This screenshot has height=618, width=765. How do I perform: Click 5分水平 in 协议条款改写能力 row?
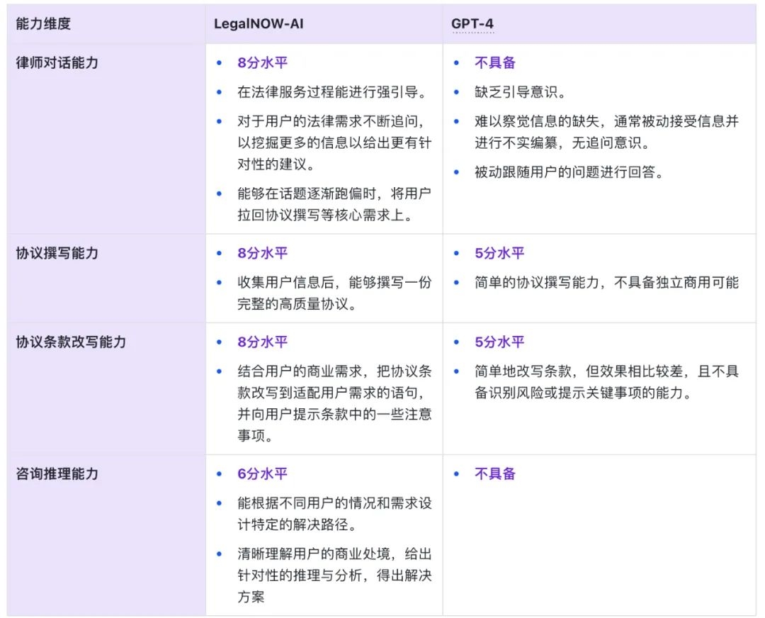pos(499,342)
